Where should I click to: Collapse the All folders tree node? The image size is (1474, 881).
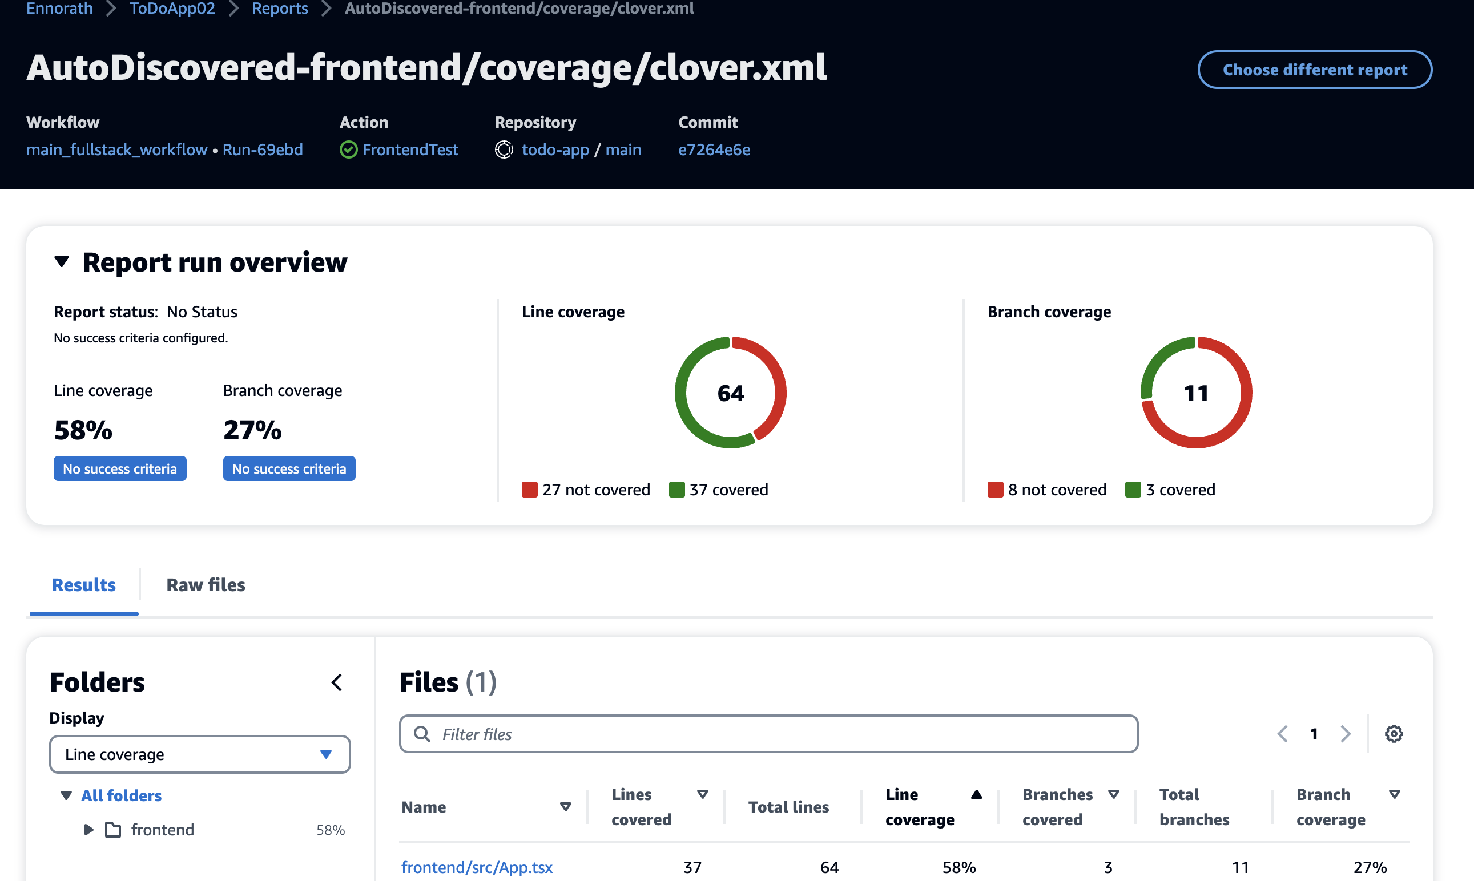point(66,795)
